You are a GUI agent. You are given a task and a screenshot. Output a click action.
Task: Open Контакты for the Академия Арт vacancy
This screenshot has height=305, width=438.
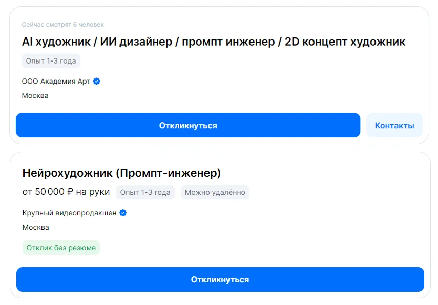point(394,125)
